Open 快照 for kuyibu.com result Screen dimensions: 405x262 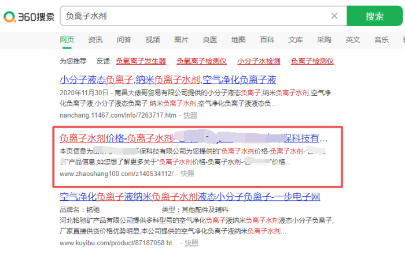pos(192,243)
